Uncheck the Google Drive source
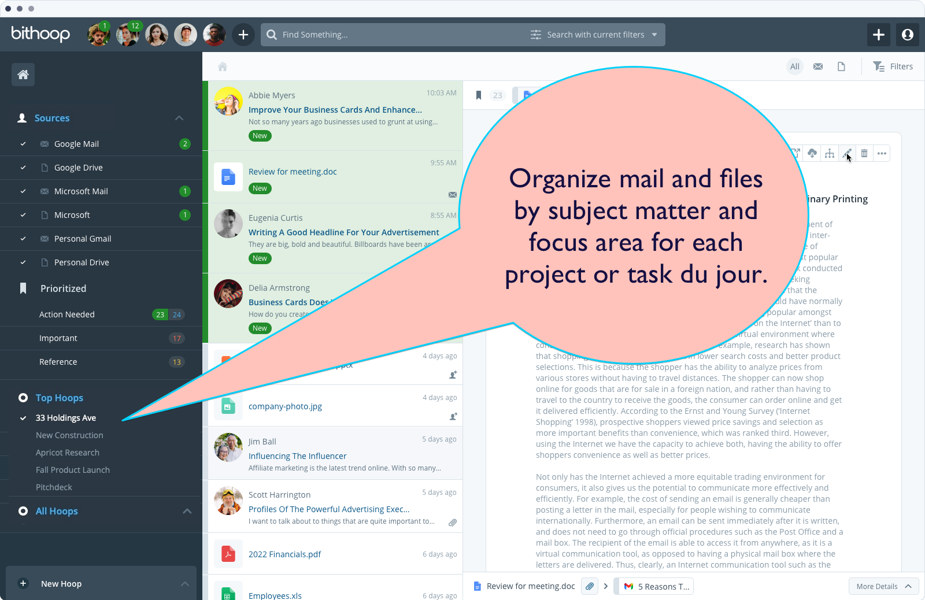Screen dimensions: 925x600 pos(23,168)
